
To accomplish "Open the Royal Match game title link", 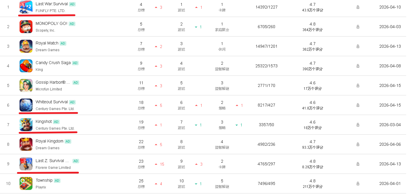I will [x=47, y=43].
